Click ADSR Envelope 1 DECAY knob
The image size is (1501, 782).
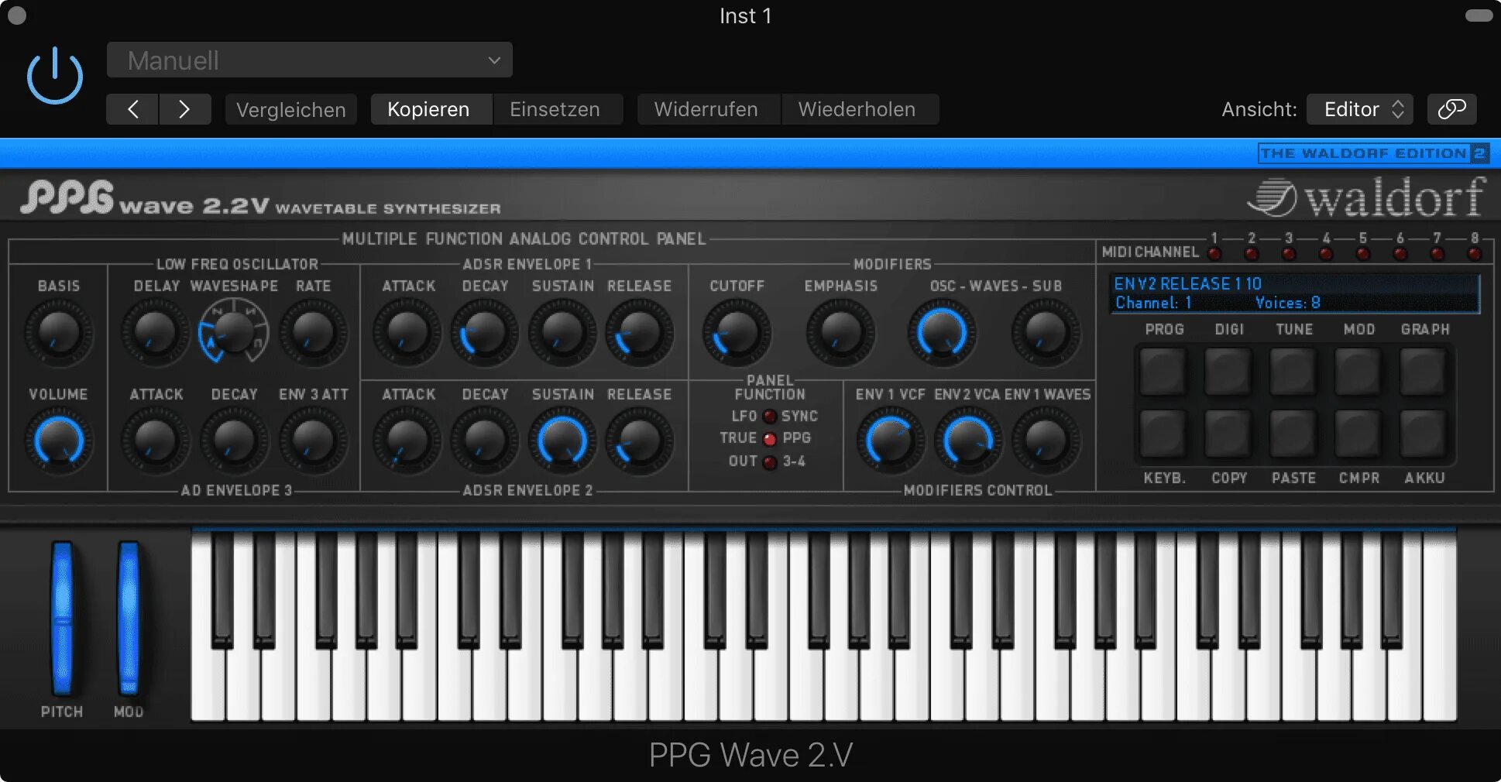pyautogui.click(x=485, y=332)
